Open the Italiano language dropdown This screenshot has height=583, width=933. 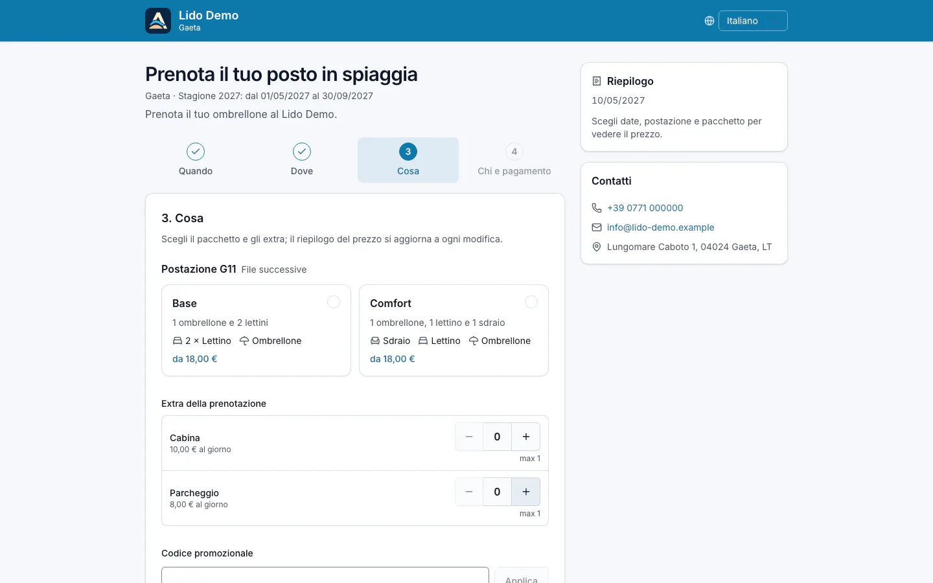753,21
